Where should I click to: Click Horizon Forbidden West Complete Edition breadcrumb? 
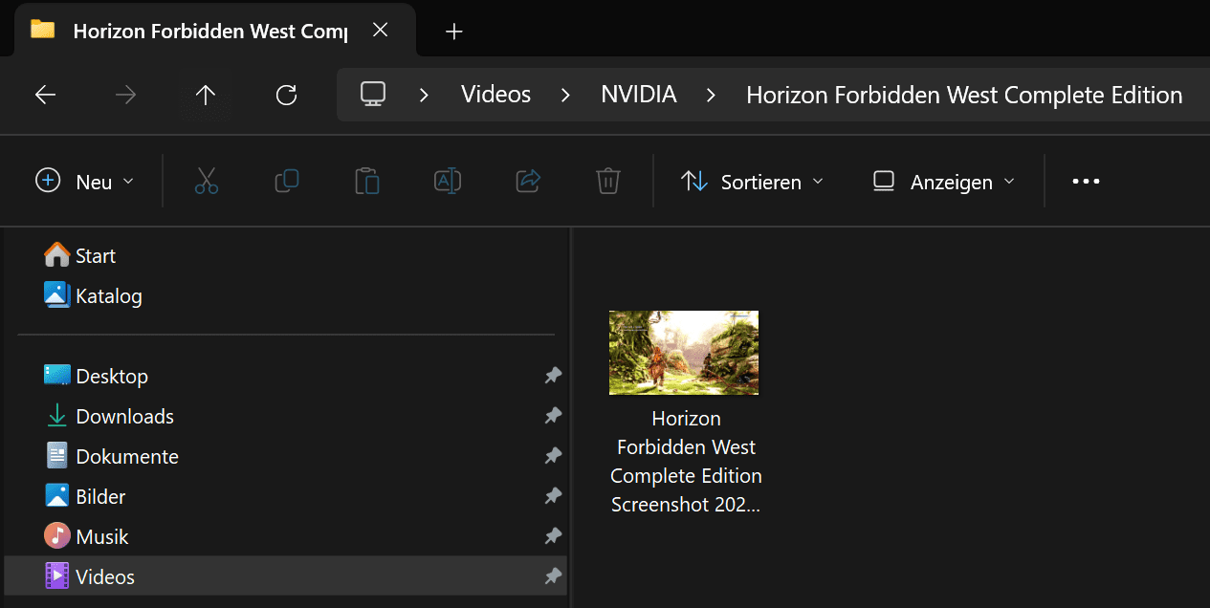coord(964,95)
